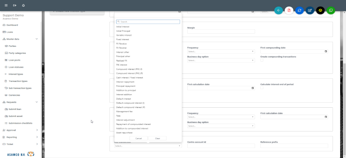Click the logout icon in top bar
This screenshot has width=346, height=158.
[x=15, y=5]
